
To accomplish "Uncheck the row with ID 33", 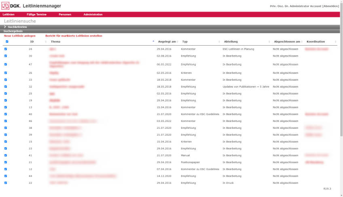I will pos(6,80).
